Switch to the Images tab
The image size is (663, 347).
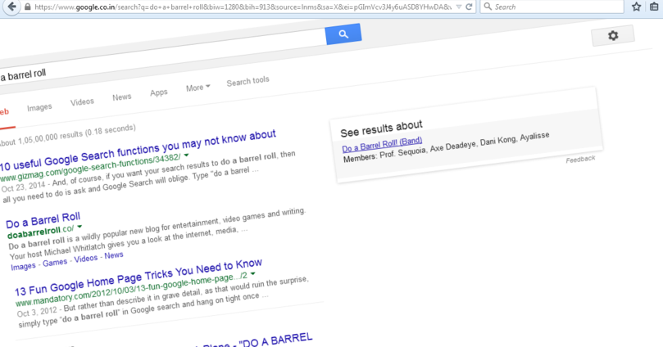[39, 108]
